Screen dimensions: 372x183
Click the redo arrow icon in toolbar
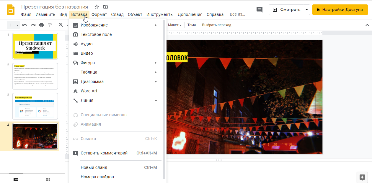(33, 25)
